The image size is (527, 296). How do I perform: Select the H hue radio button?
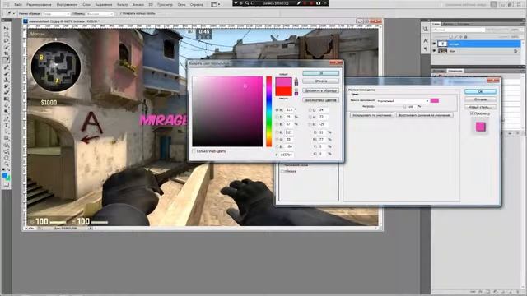point(277,110)
